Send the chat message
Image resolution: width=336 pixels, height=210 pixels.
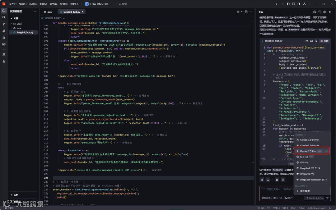click(x=327, y=198)
